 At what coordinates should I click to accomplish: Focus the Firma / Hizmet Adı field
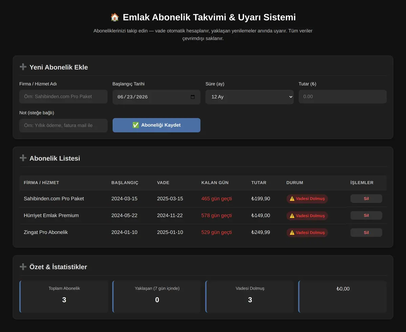pos(63,96)
